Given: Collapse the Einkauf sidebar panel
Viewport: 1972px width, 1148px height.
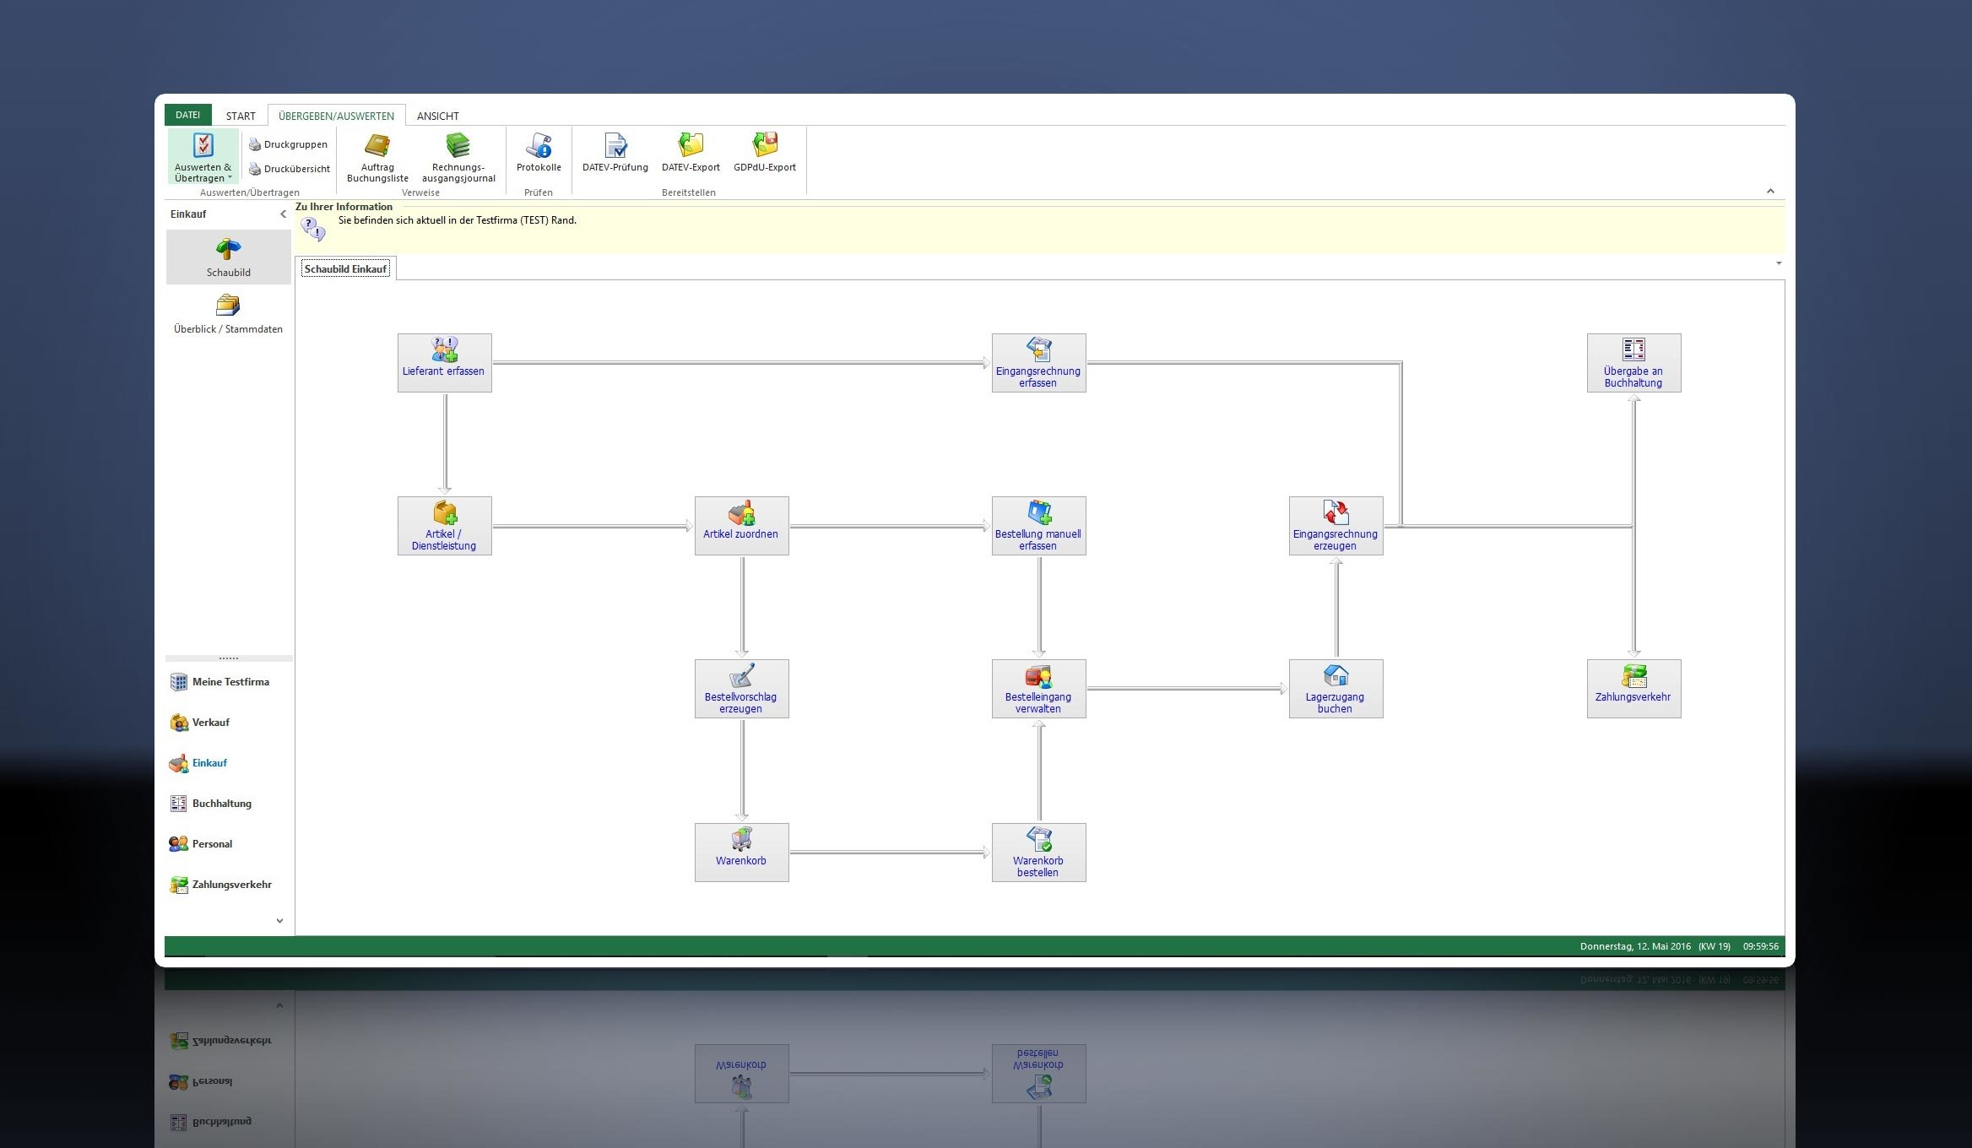Looking at the screenshot, I should tap(283, 214).
